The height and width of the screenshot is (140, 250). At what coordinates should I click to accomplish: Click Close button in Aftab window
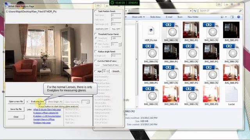[16, 117]
